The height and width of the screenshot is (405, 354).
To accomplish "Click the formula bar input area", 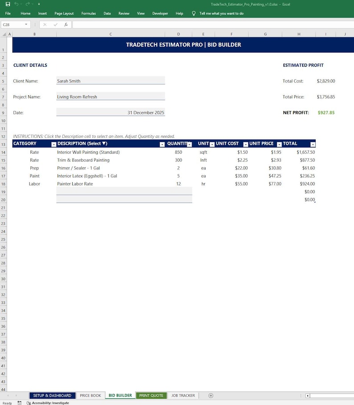I will pyautogui.click(x=213, y=25).
